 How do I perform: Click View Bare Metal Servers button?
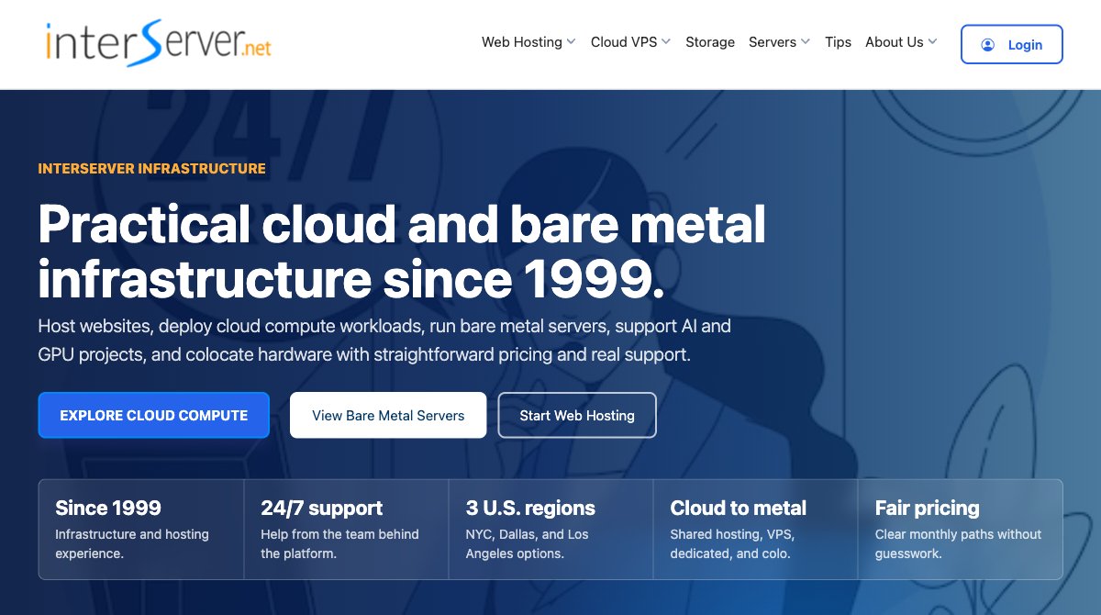(x=388, y=415)
